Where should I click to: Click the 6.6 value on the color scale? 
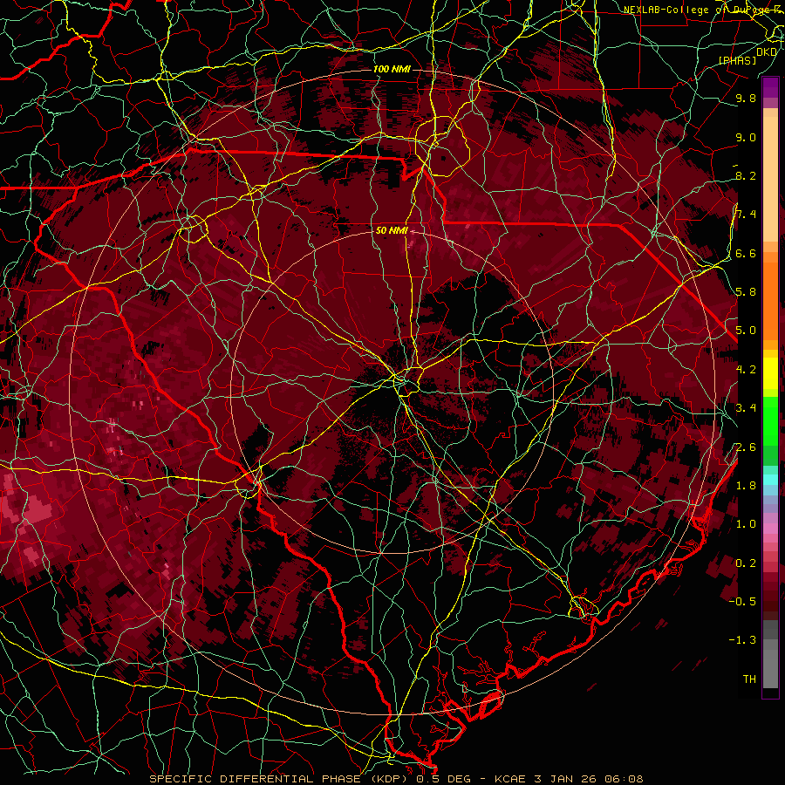(x=746, y=253)
